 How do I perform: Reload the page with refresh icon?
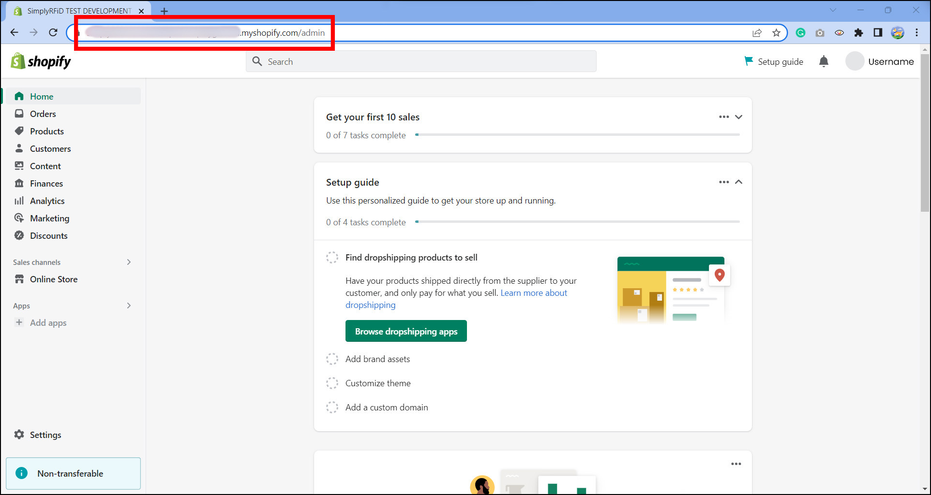(x=53, y=32)
